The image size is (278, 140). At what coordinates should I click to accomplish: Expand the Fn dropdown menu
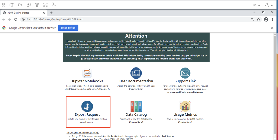(x=257, y=5)
